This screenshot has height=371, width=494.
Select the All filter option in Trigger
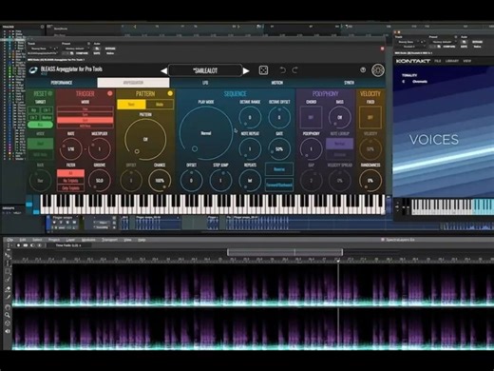70,173
